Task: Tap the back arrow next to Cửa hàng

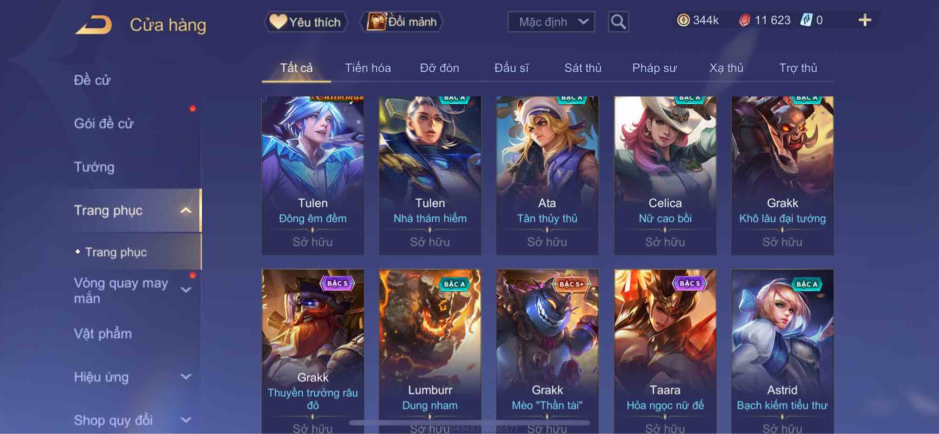Action: tap(94, 24)
